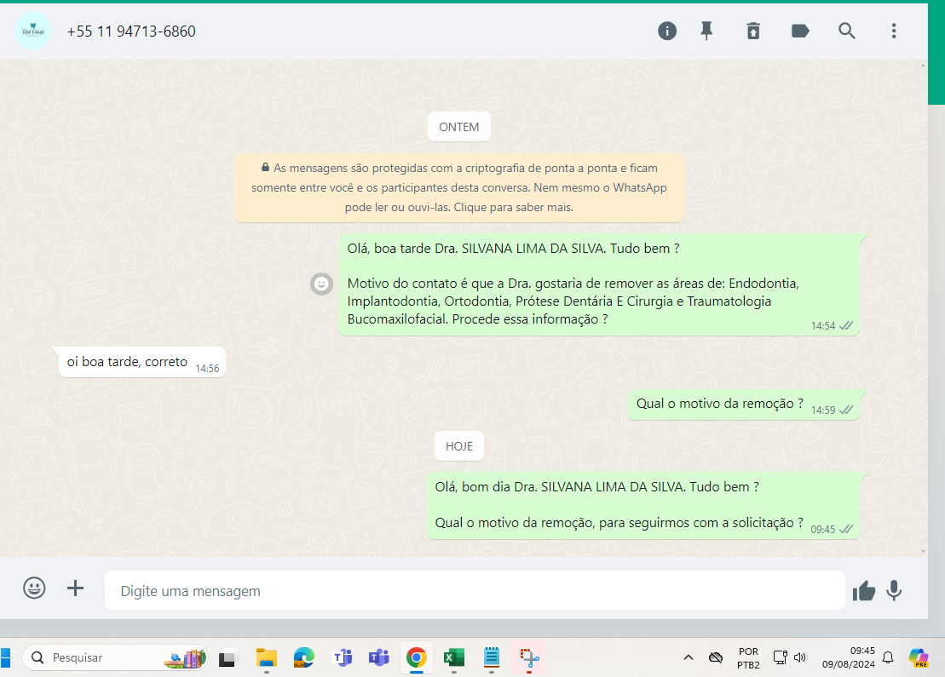Change the POR PTB2 keyboard language

pos(748,658)
